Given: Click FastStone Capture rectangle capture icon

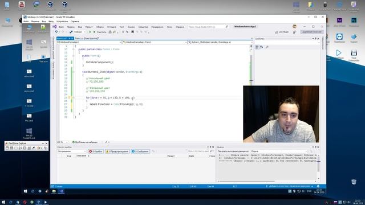Looking at the screenshot, I should (x=16, y=148).
